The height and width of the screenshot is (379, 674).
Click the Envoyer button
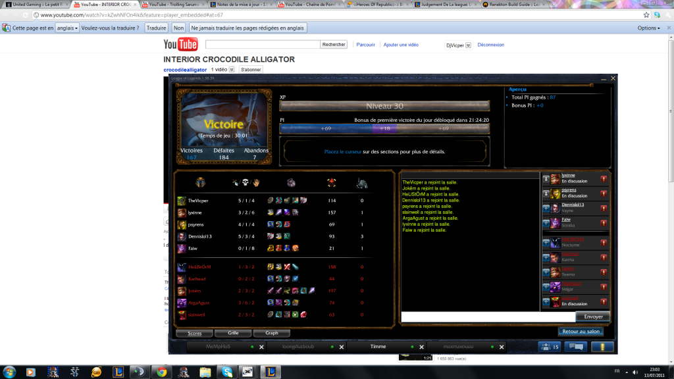[x=593, y=316]
